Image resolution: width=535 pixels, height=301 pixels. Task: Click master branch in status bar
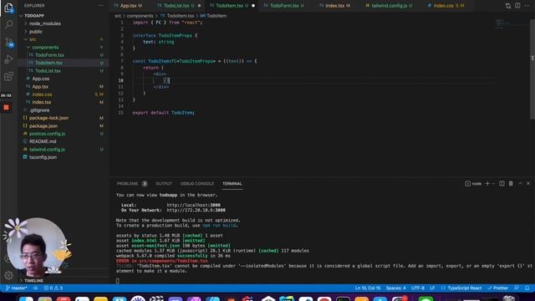(17, 288)
